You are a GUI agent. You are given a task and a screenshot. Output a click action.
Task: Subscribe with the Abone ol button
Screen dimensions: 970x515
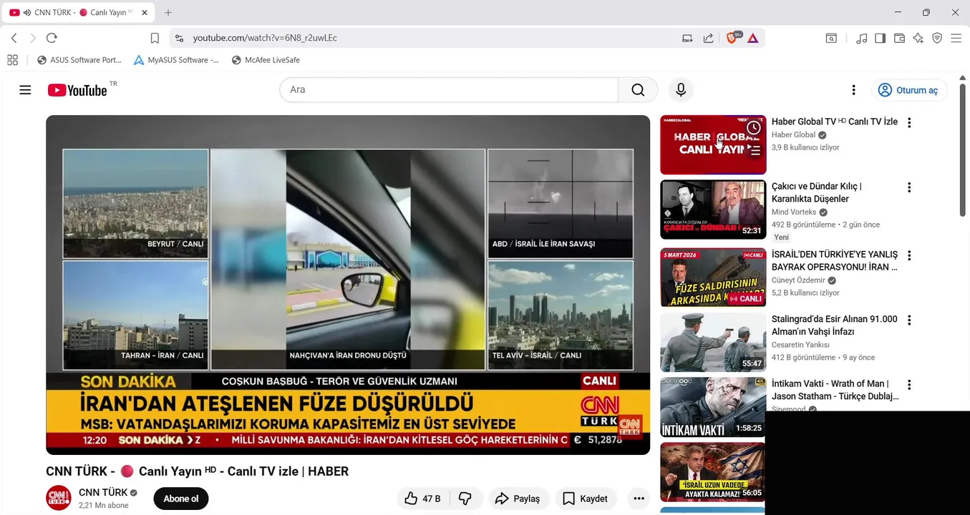(181, 499)
